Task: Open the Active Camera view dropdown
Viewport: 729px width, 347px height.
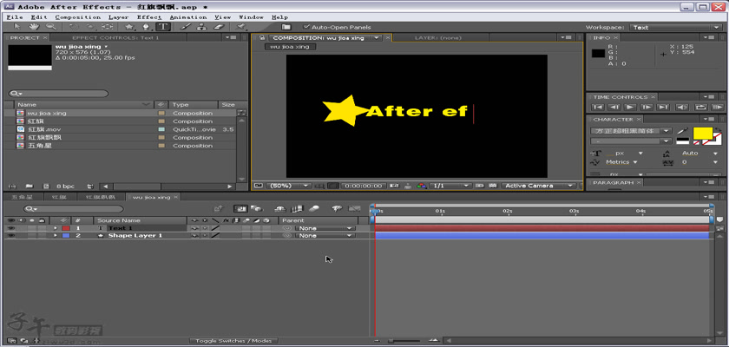Action: click(539, 186)
